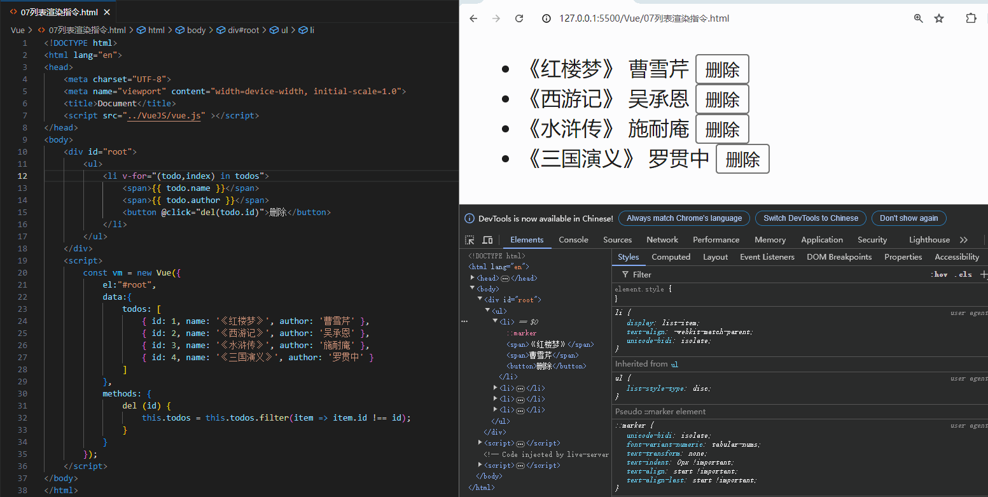
Task: Open the Lighthouse tab
Action: click(x=929, y=240)
